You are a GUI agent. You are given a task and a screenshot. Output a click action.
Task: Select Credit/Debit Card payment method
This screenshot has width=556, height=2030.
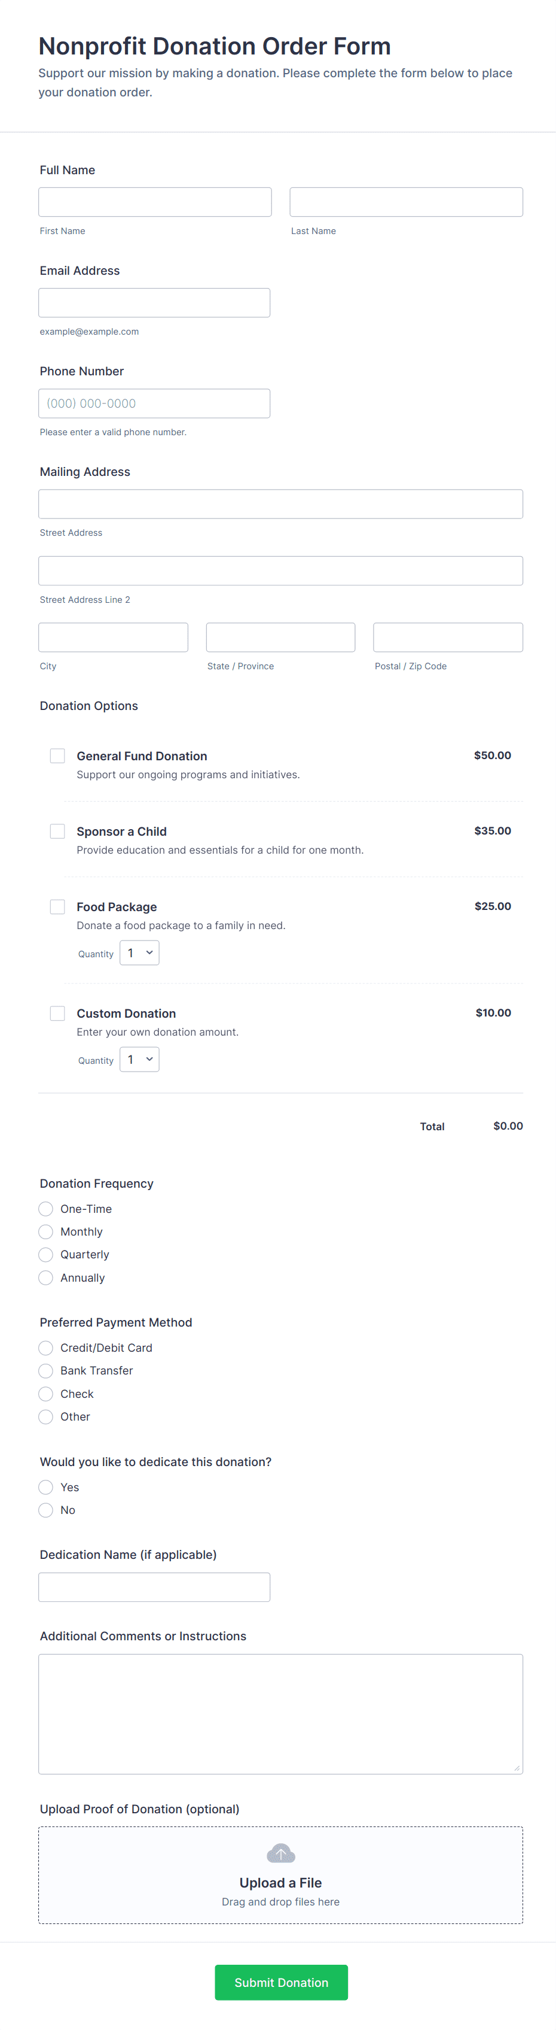coord(45,1348)
